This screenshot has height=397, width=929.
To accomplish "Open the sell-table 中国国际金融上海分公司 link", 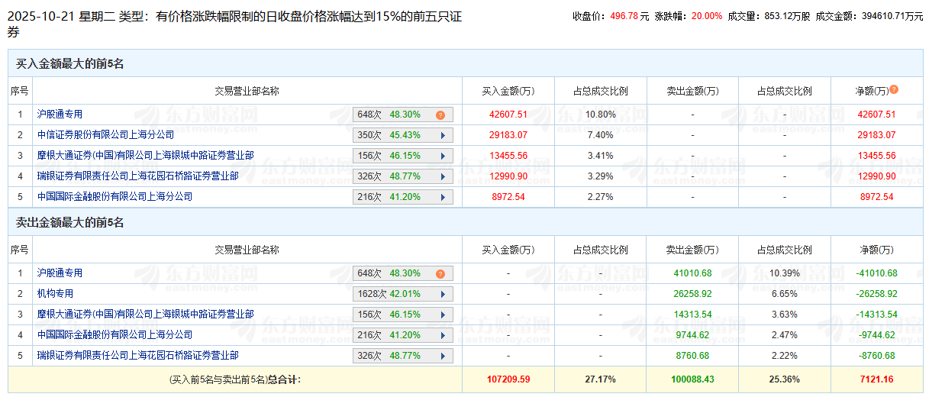I will coord(115,335).
